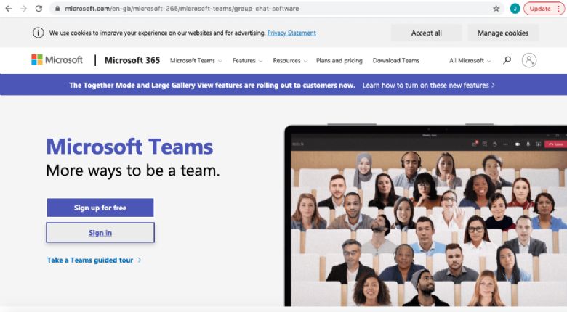The image size is (567, 312).
Task: Expand the Features dropdown
Action: point(247,61)
